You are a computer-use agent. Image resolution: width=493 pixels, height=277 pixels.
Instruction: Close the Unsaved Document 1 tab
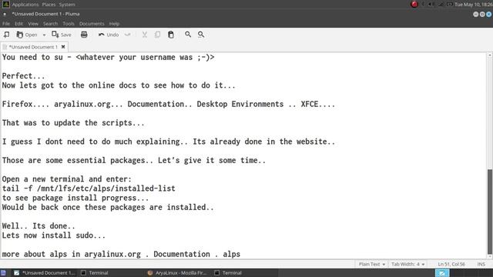[x=63, y=47]
